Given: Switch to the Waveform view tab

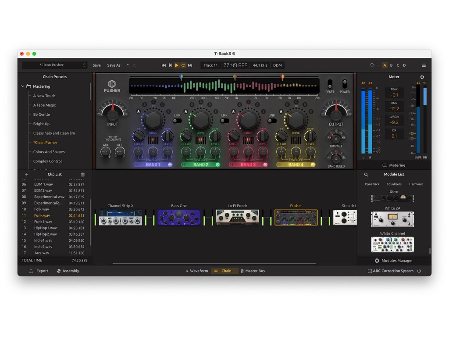Looking at the screenshot, I should tap(196, 271).
